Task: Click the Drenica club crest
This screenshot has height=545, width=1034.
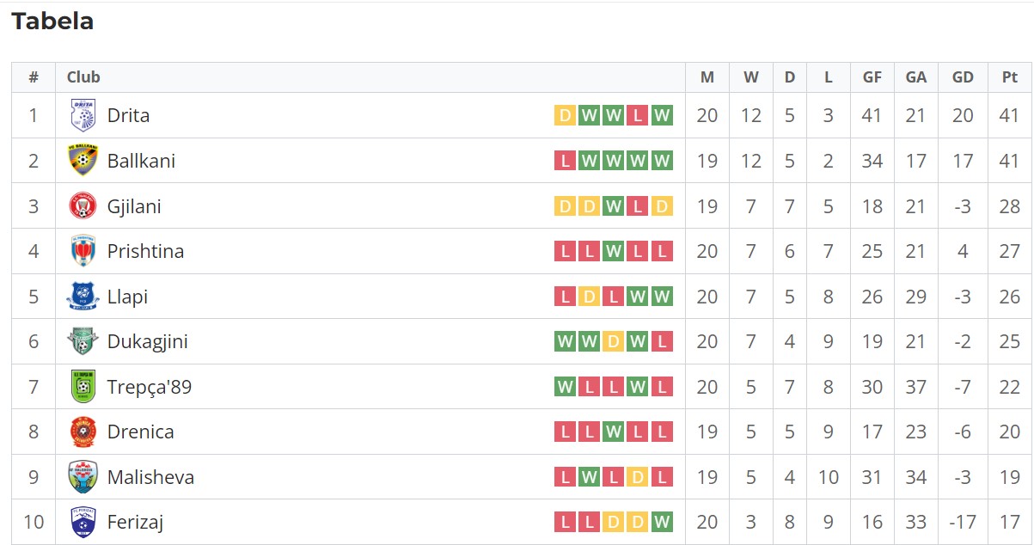Action: coord(83,432)
